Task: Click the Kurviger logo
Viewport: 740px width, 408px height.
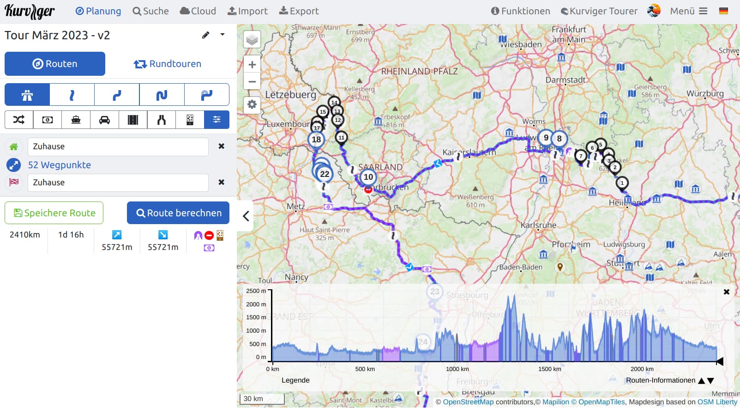Action: tap(30, 11)
